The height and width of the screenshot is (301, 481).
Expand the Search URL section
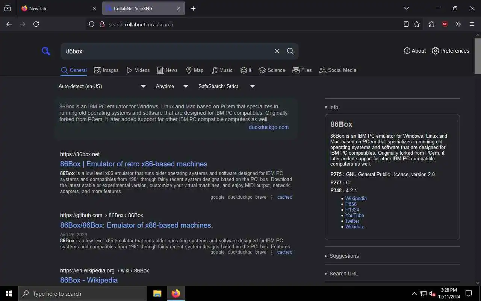pyautogui.click(x=341, y=274)
